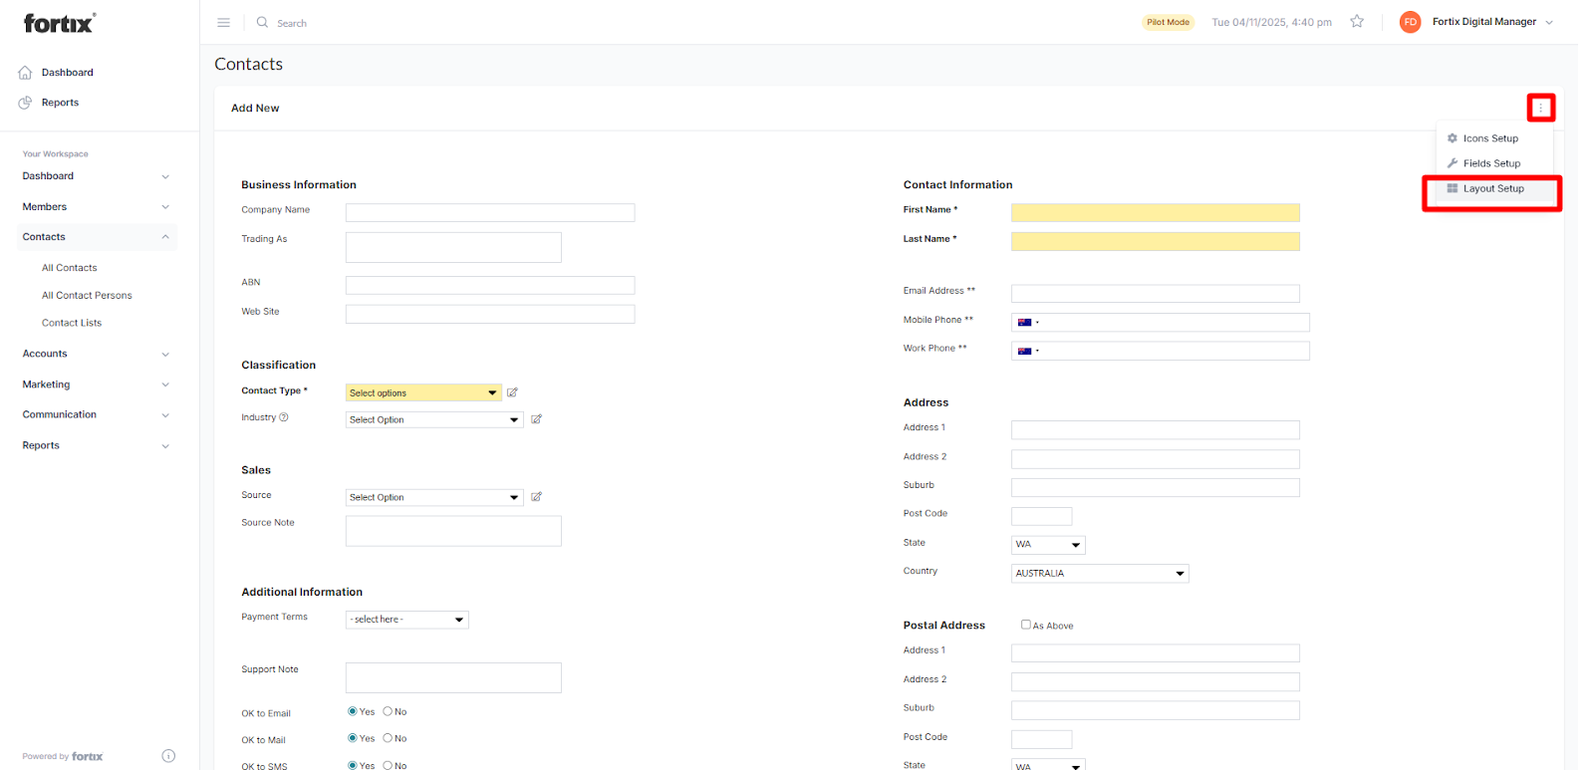1594x770 pixels.
Task: Go to Contact Lists in sidebar
Action: 72,323
